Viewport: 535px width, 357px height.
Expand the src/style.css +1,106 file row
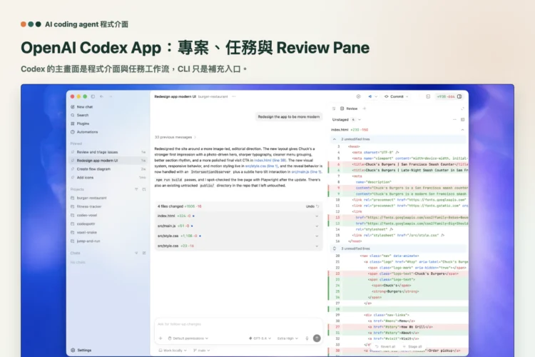238,236
